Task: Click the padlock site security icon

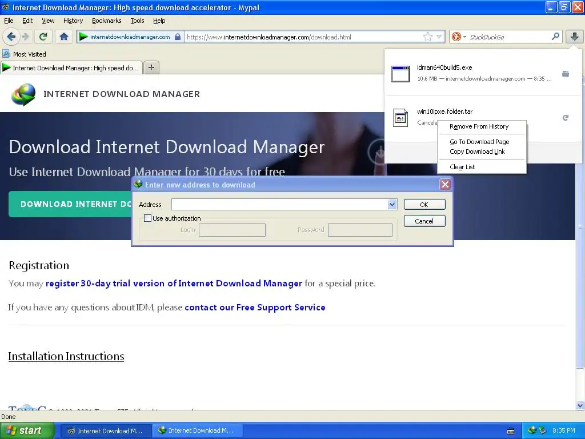Action: pyautogui.click(x=178, y=37)
